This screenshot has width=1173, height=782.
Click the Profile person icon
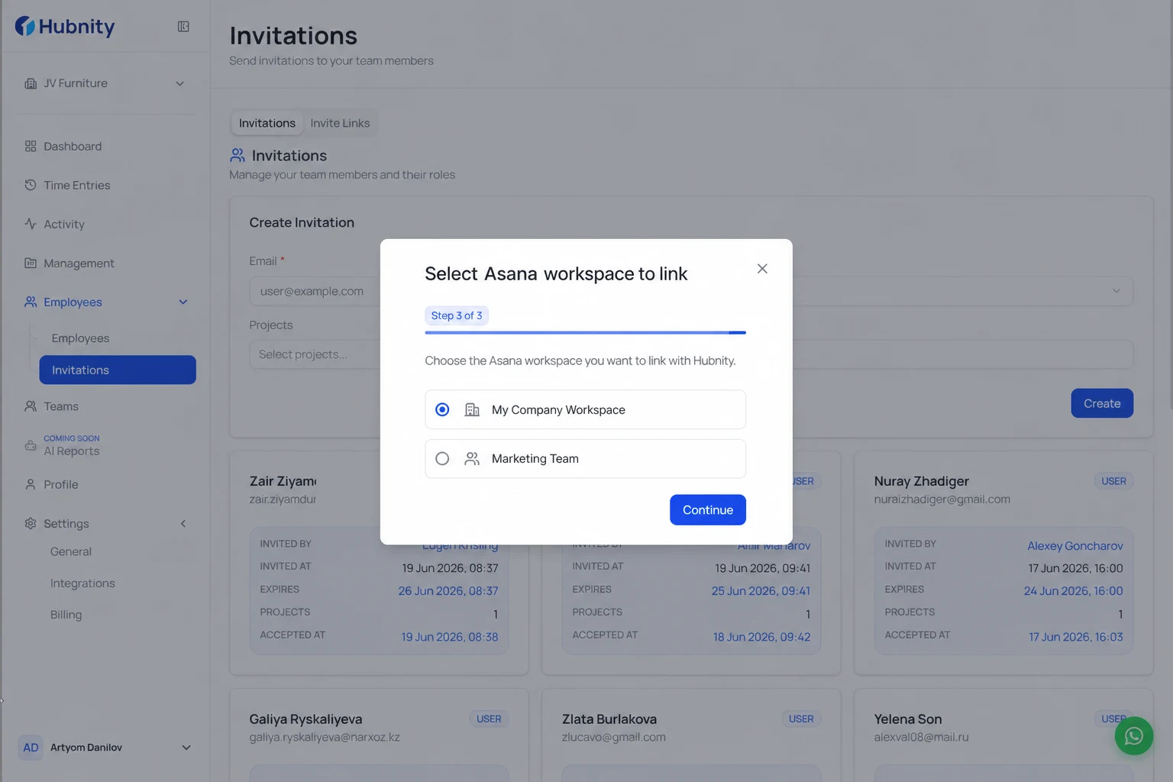tap(31, 484)
